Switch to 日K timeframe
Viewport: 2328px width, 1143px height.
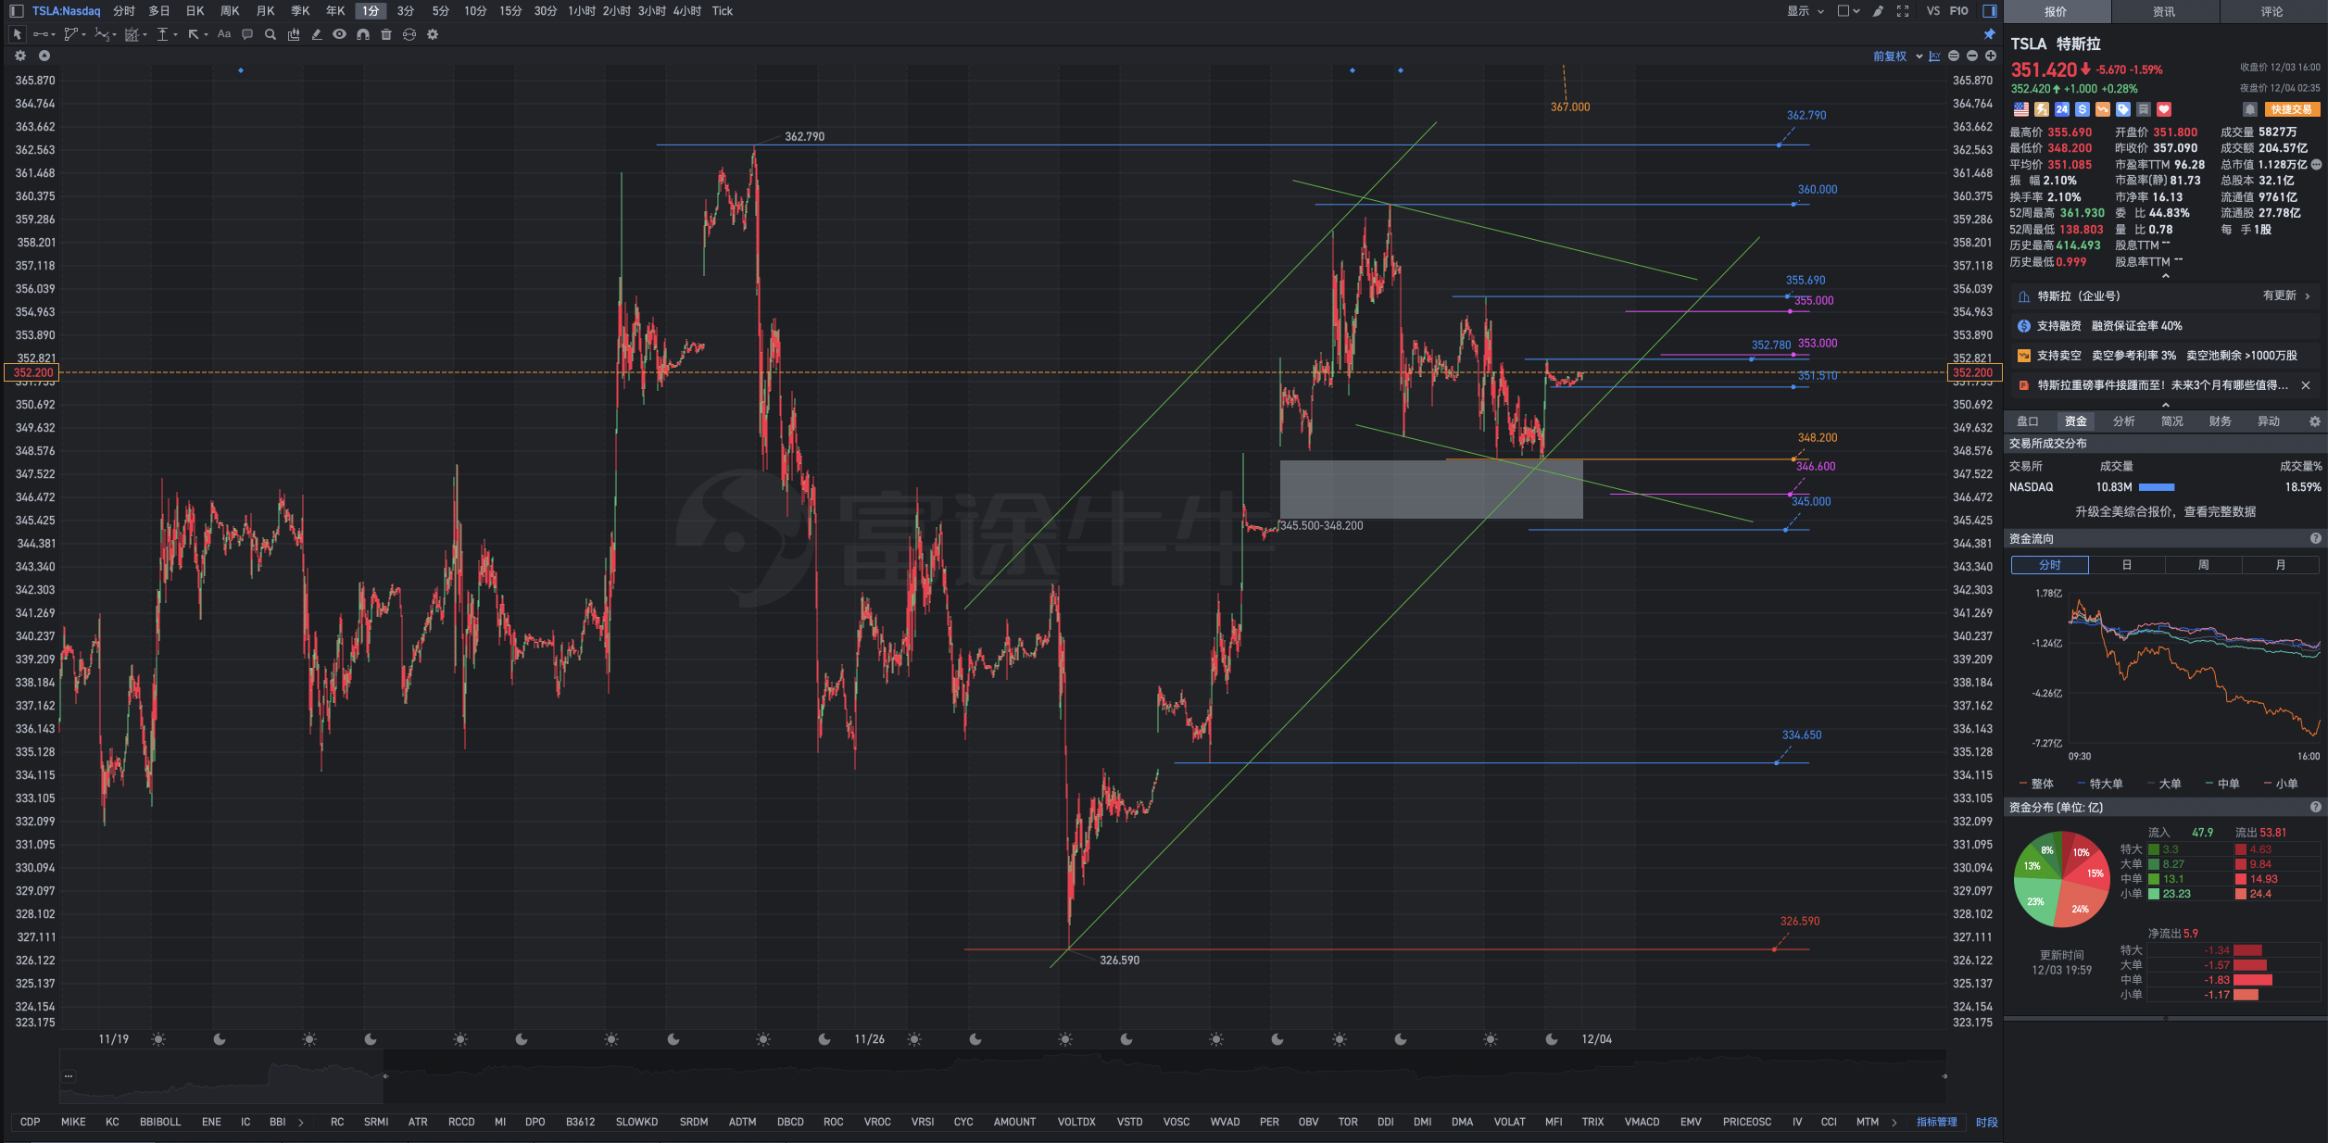click(x=195, y=11)
